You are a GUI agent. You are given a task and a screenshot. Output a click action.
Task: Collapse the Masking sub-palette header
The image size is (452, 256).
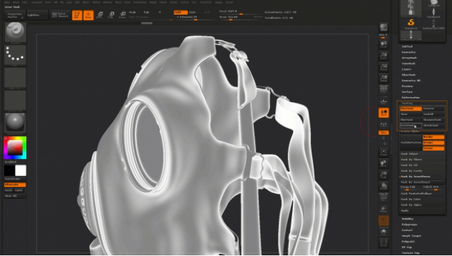(x=407, y=103)
